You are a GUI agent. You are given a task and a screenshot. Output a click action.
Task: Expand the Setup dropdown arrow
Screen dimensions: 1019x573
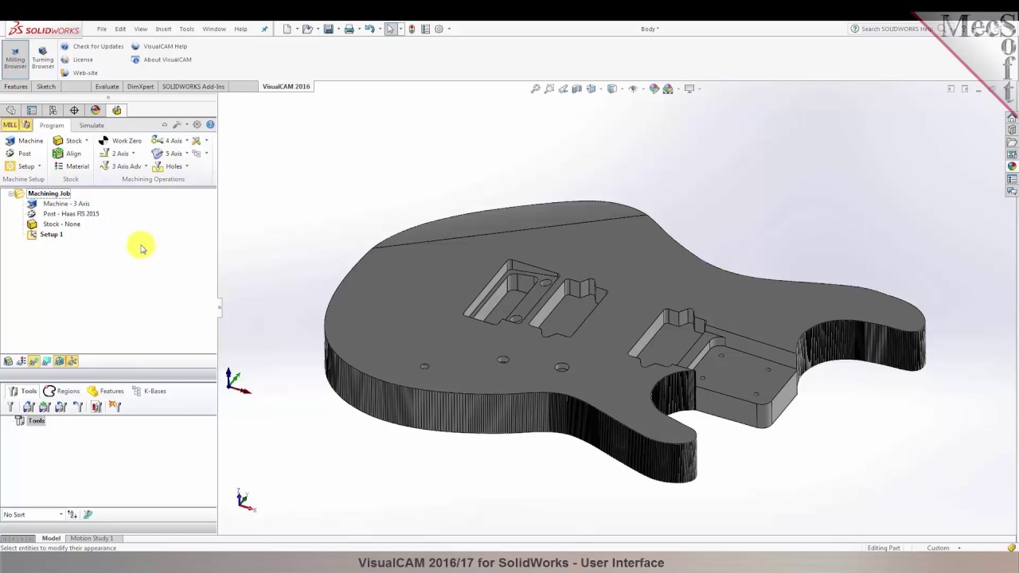click(39, 166)
